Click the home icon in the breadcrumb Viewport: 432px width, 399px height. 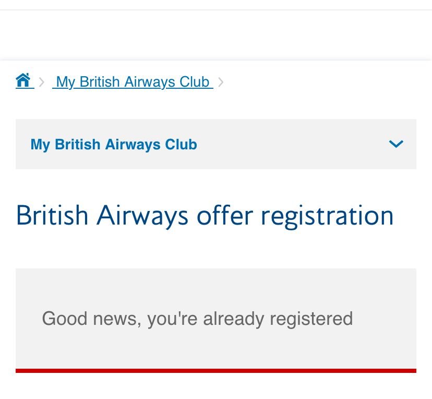(23, 81)
